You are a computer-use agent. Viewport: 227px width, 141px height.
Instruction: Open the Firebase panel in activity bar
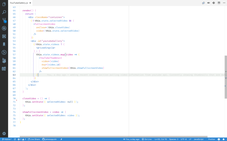pos(4,60)
